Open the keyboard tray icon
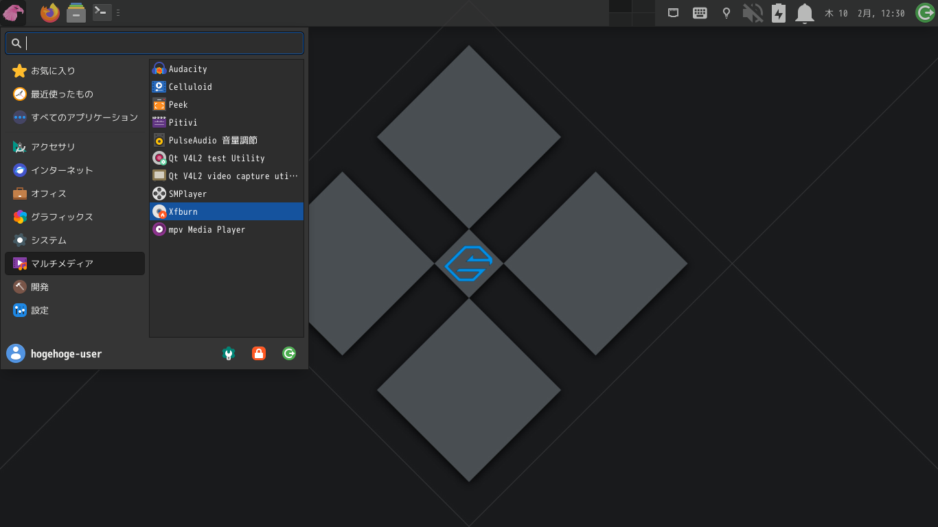Image resolution: width=938 pixels, height=527 pixels. (700, 12)
